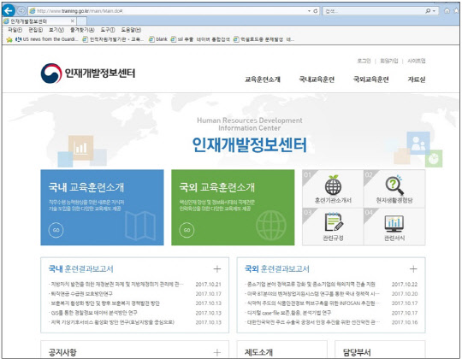Open the 도구(T) menu
The width and height of the screenshot is (462, 359).
108,30
